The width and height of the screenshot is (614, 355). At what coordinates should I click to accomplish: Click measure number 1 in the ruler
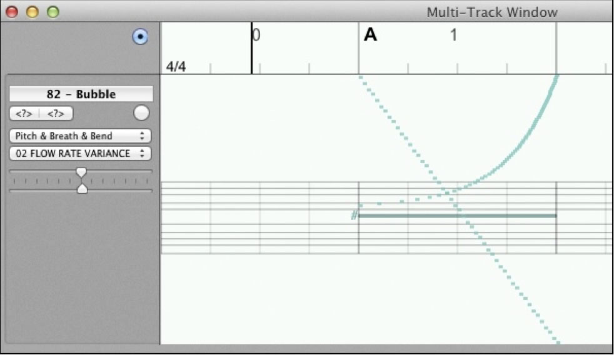click(453, 35)
